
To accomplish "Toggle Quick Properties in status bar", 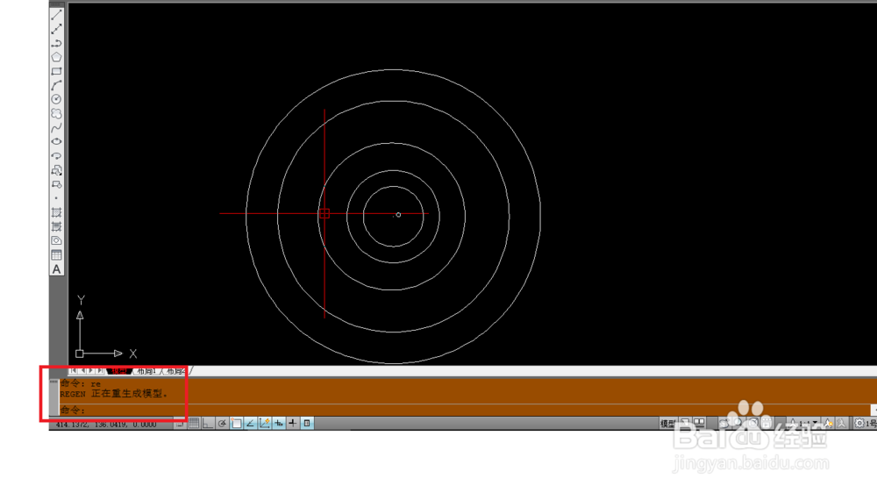I will tap(307, 424).
